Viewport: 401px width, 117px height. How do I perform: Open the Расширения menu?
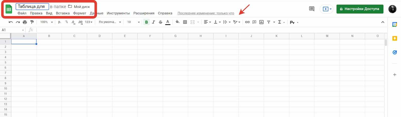pos(144,13)
